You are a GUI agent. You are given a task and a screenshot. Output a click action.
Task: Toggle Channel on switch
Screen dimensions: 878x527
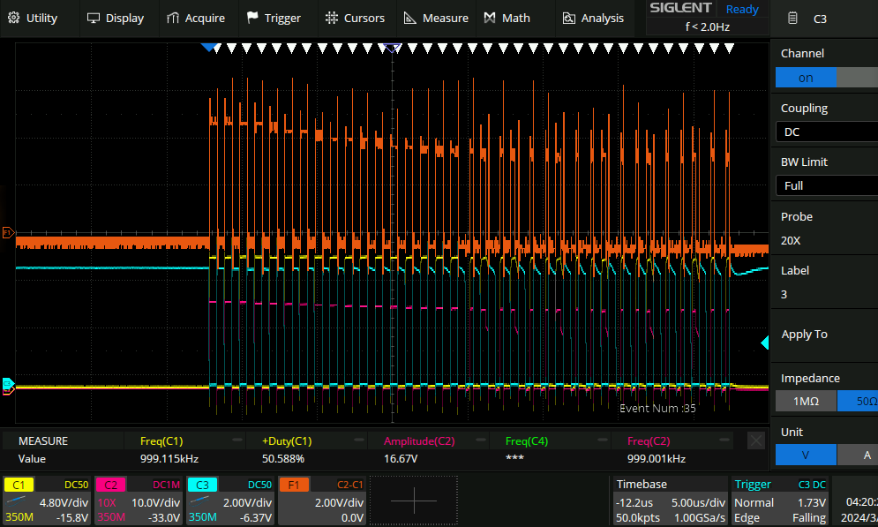tap(806, 78)
